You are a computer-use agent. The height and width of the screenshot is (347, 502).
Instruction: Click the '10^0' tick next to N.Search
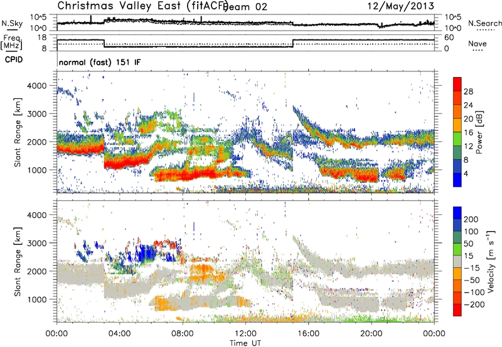pos(453,28)
